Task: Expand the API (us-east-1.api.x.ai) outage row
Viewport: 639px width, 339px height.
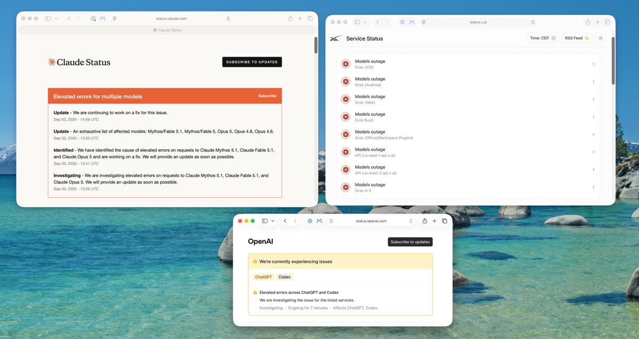Action: (x=468, y=152)
